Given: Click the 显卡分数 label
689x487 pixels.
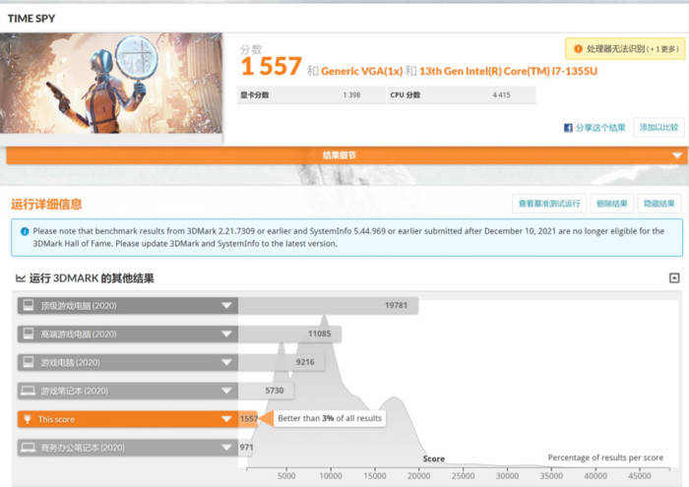Looking at the screenshot, I should click(254, 94).
